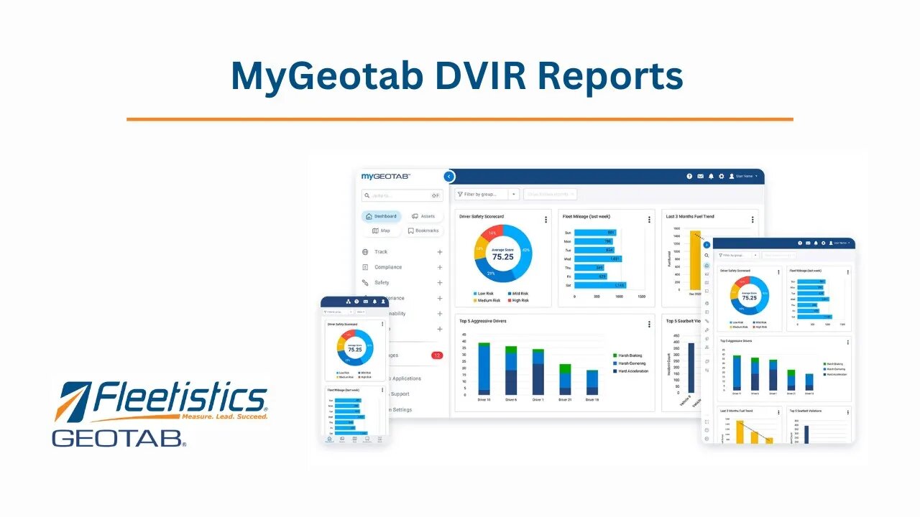The height and width of the screenshot is (517, 920).
Task: Click the Driver 11 bar in aggressive drivers chart
Action: pos(484,368)
